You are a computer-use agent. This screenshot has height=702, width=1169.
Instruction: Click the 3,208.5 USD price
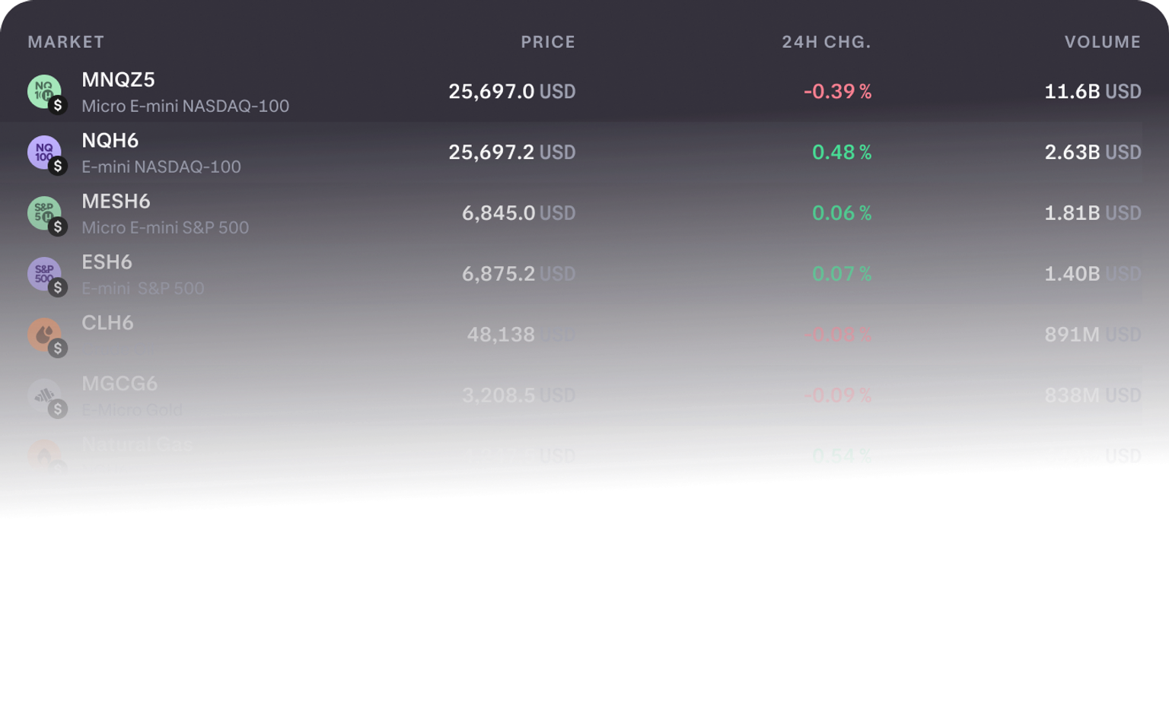pos(519,395)
